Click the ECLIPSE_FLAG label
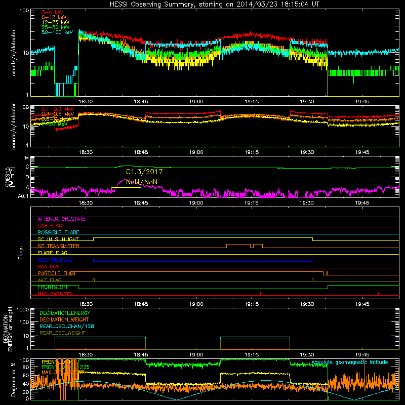405x405 pixels. tap(55, 260)
